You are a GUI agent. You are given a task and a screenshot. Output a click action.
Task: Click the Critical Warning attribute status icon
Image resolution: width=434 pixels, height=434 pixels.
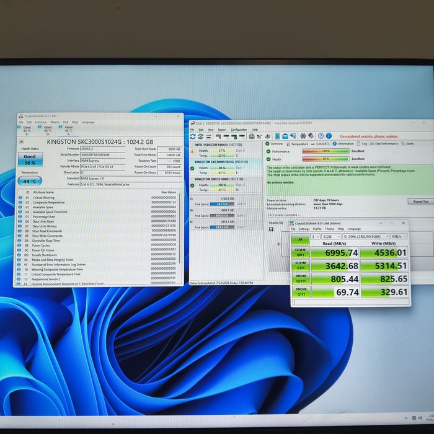point(20,198)
